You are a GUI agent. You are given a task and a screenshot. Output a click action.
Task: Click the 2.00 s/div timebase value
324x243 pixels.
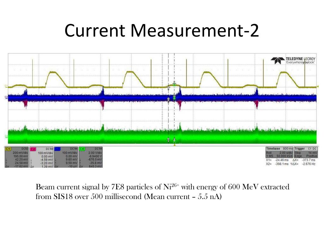[x=286, y=153]
